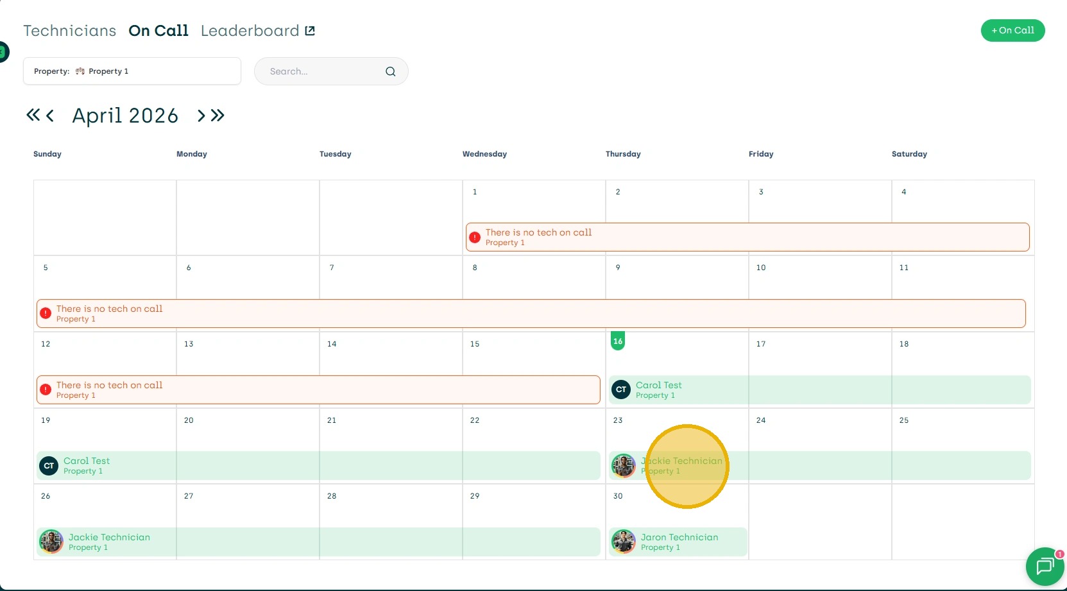Open the chat support widget
This screenshot has width=1067, height=591.
(x=1044, y=566)
